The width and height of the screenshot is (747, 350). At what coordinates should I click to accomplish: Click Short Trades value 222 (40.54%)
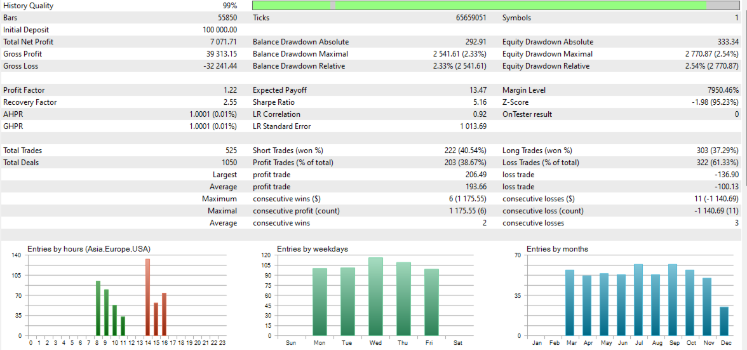pyautogui.click(x=464, y=151)
